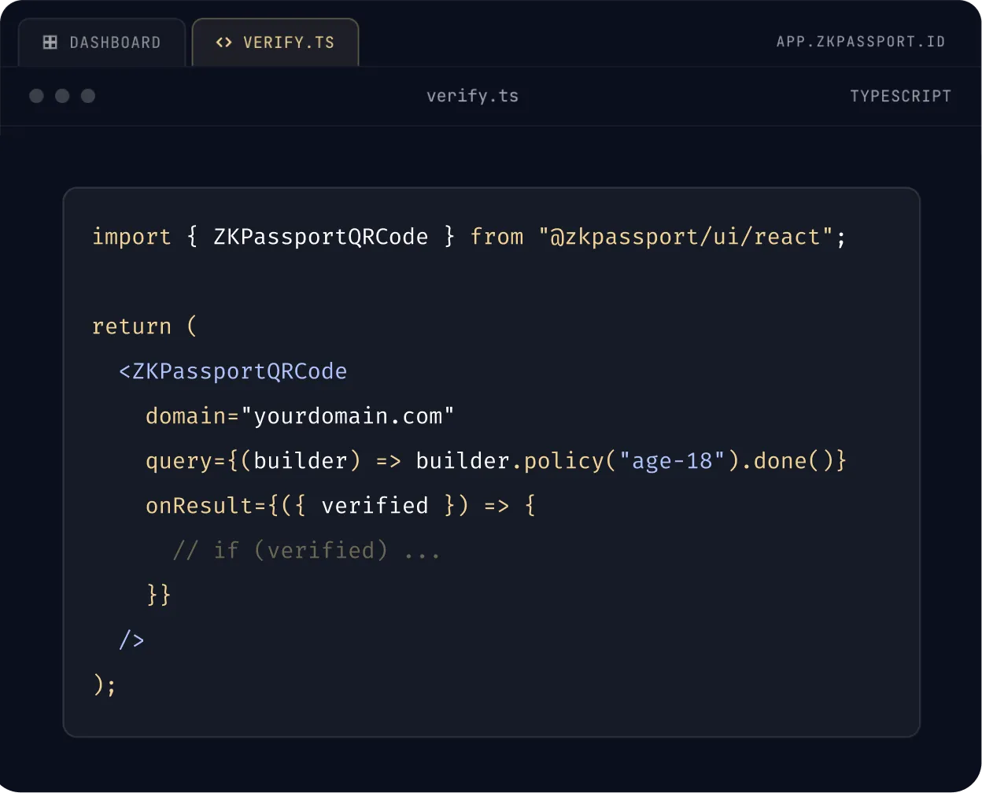Click the code brackets icon on the VERIFY.TS tab

223,42
